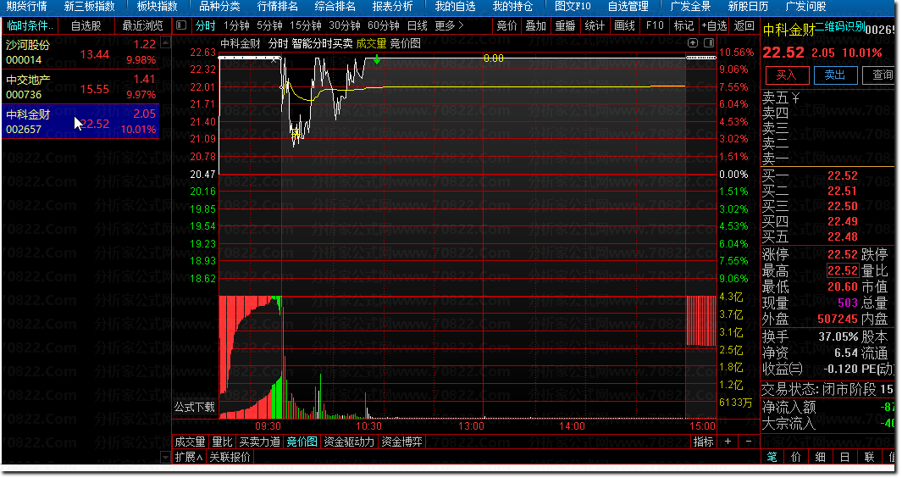Select 30分钟 chart period
Screen dimensions: 902x478
pyautogui.click(x=345, y=26)
